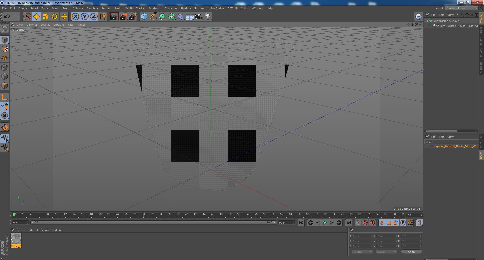Screen dimensions: 484x260
Task: Switch to Polygons mode
Action: point(5,86)
